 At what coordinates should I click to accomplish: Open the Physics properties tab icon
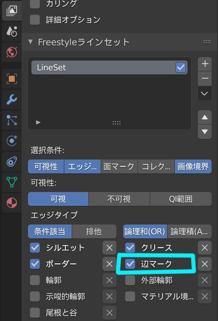tap(12, 141)
